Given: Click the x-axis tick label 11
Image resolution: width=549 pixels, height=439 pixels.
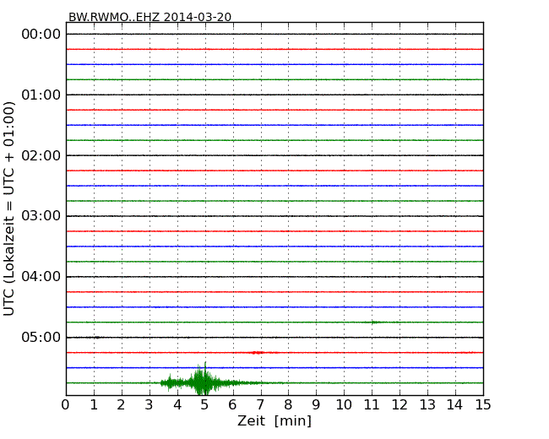Looking at the screenshot, I should click(x=372, y=405).
